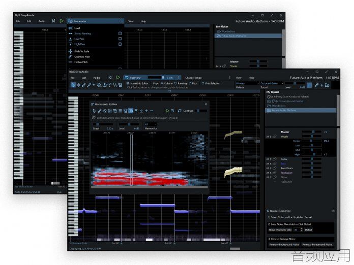The width and height of the screenshot is (354, 265).
Task: Click the Detect button in Noise Removal
Action: [308, 230]
